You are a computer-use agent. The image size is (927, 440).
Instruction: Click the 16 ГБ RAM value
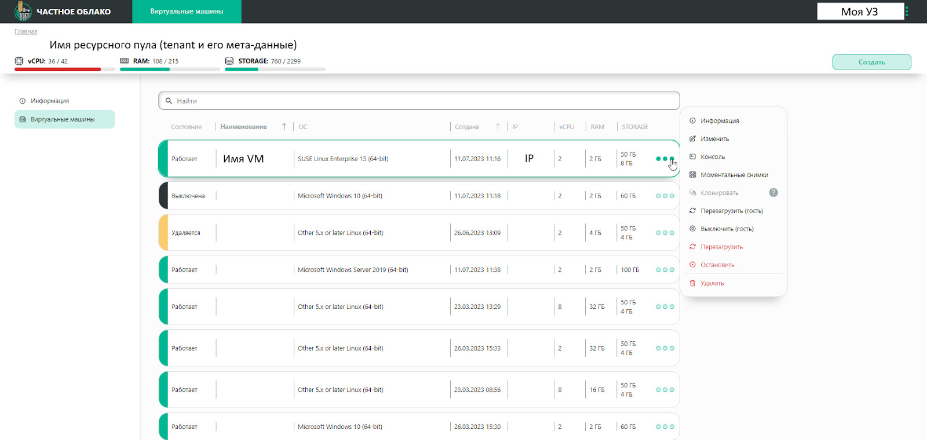[x=597, y=390]
